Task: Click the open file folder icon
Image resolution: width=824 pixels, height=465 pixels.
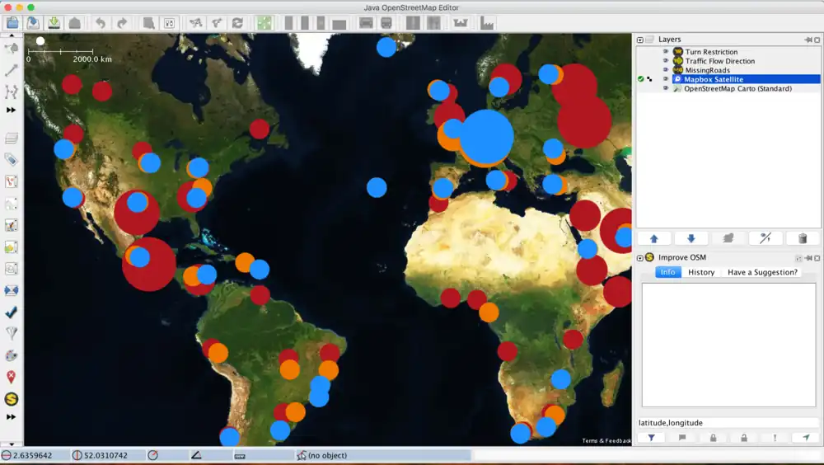Action: pyautogui.click(x=12, y=23)
